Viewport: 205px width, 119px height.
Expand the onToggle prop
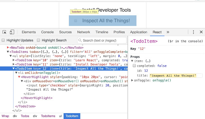(x=132, y=80)
